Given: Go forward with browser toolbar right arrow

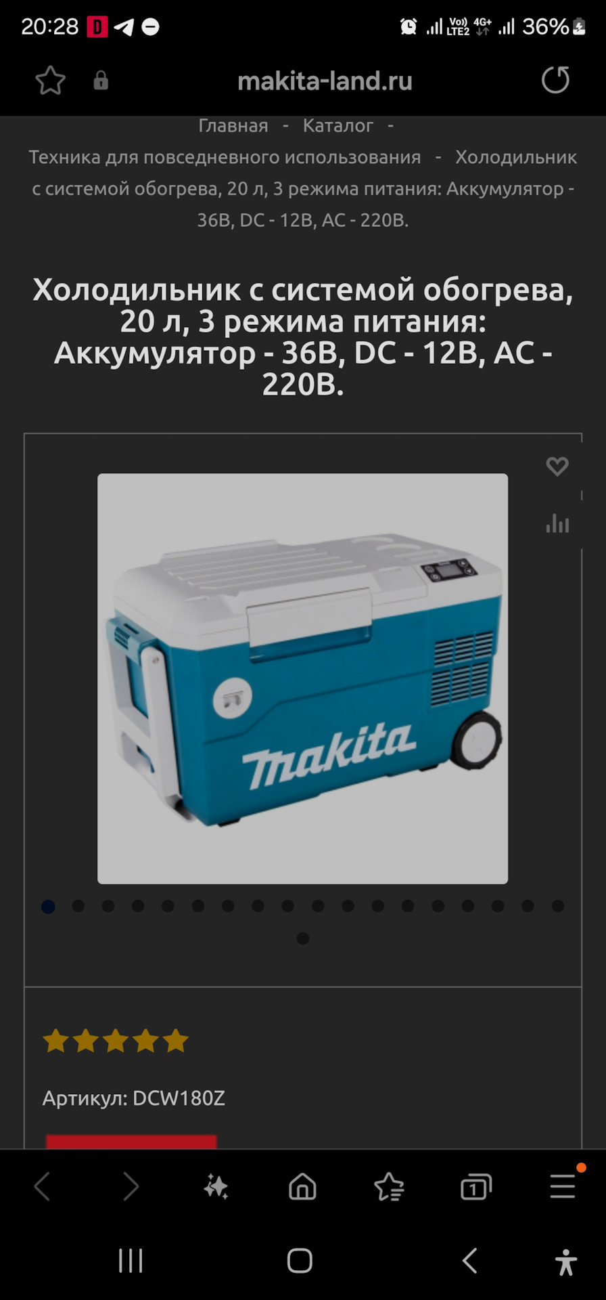Looking at the screenshot, I should [x=130, y=1186].
